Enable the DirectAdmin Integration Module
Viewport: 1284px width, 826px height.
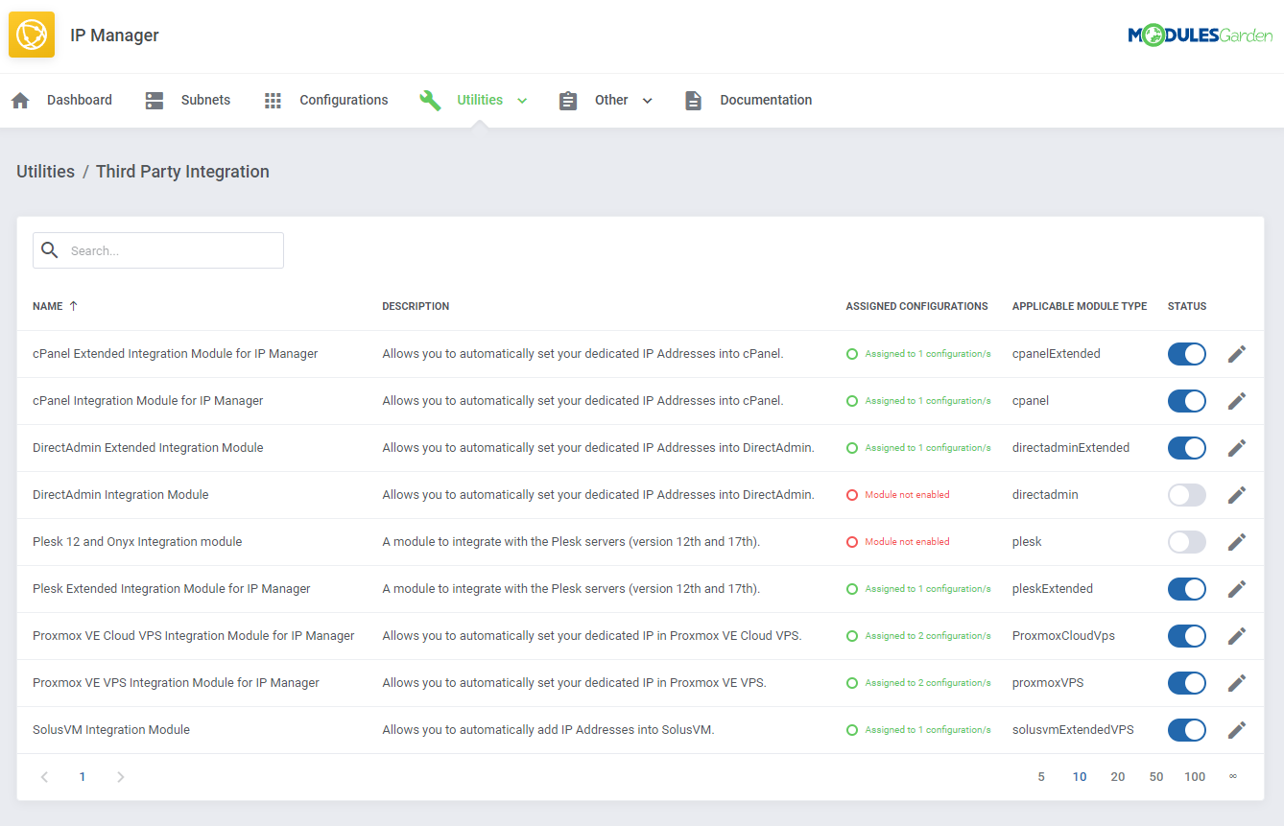pos(1186,494)
